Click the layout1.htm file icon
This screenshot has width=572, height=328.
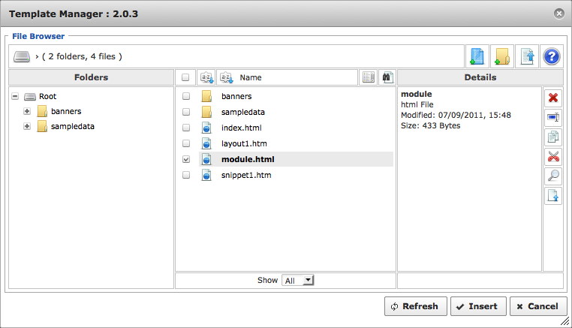click(206, 144)
